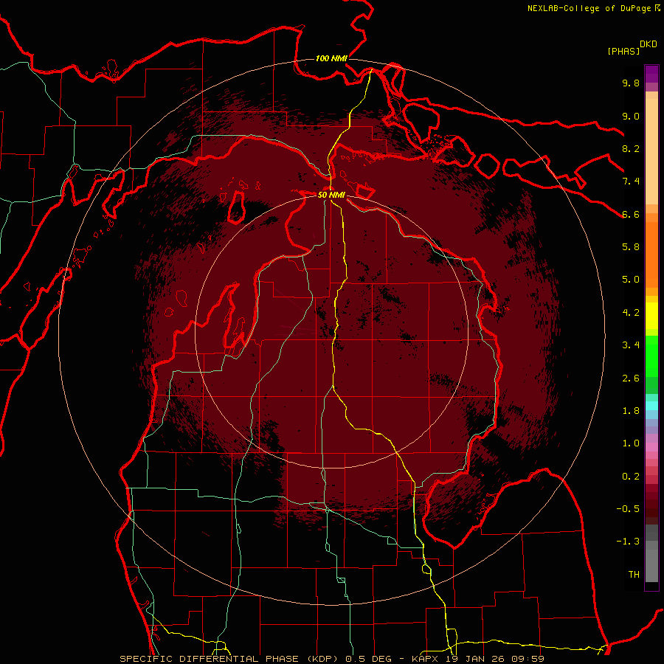The image size is (664, 664).
Task: Click the 1.8 scale value
Action: tap(631, 411)
